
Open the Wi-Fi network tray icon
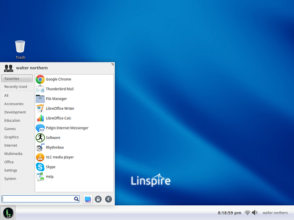click(x=247, y=212)
